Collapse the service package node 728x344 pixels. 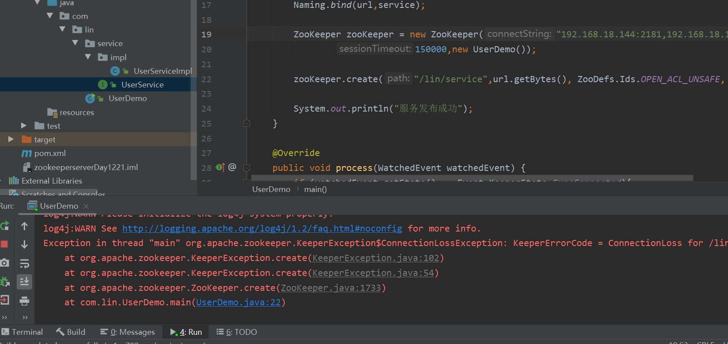[75, 43]
